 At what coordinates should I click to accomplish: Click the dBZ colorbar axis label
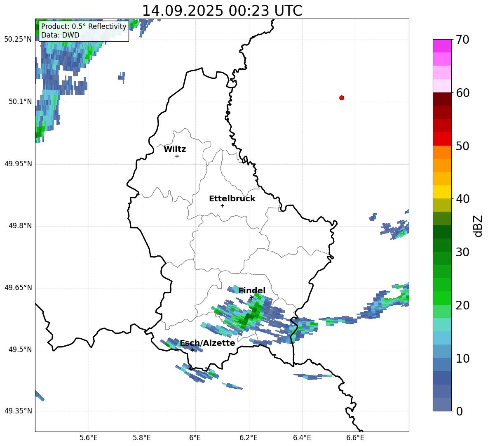click(x=478, y=226)
